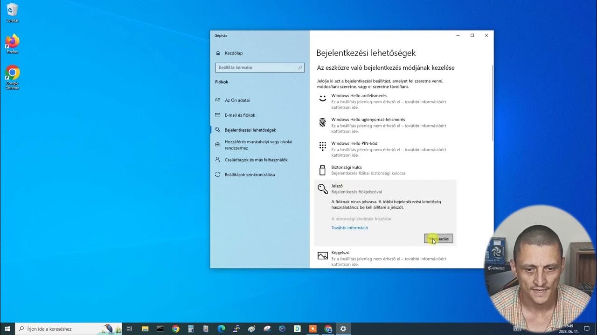Click the search magnifier in Beállítás keresése
597x335 pixels.
click(x=300, y=67)
